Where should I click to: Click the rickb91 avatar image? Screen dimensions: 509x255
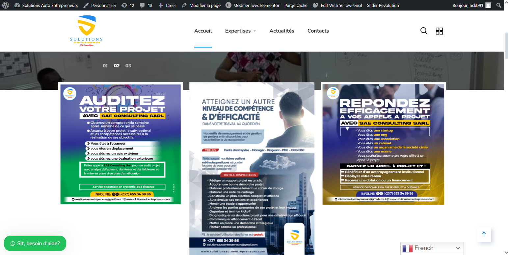coord(488,5)
